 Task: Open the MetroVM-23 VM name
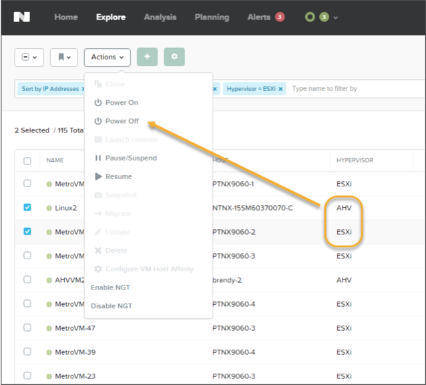click(75, 376)
